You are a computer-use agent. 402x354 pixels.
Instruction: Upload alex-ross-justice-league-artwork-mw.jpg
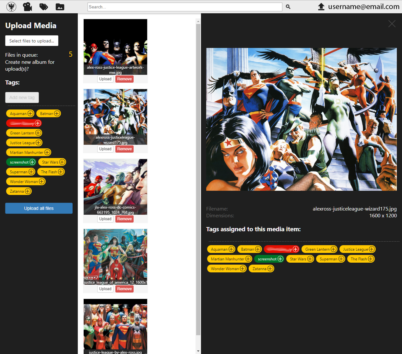(105, 79)
